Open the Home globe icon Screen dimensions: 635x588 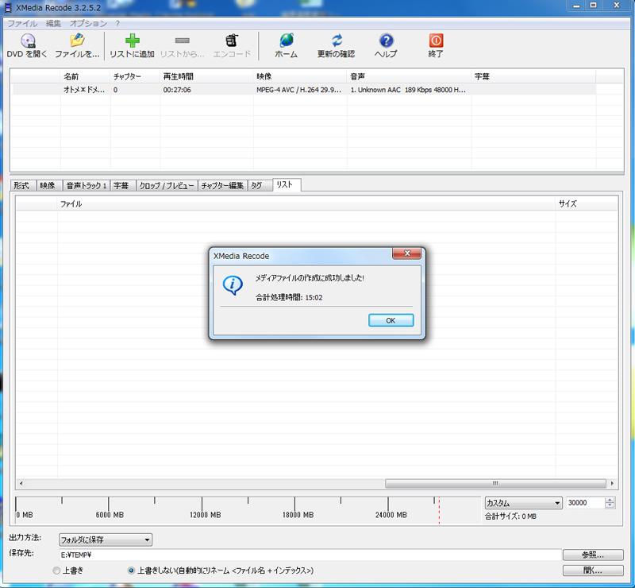click(287, 45)
